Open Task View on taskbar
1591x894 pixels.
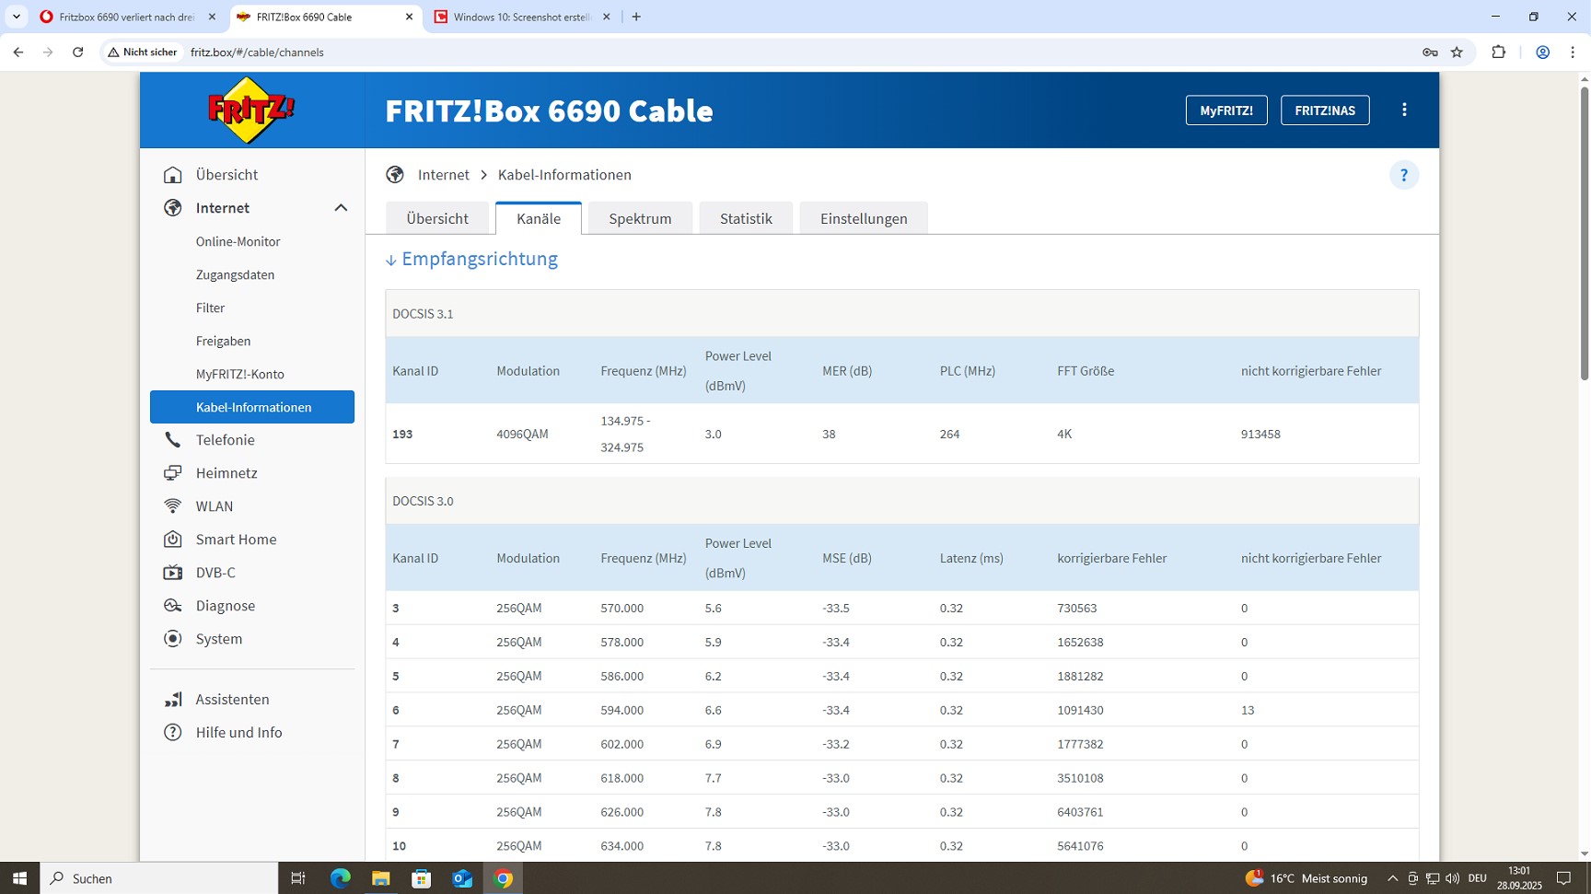pyautogui.click(x=298, y=878)
